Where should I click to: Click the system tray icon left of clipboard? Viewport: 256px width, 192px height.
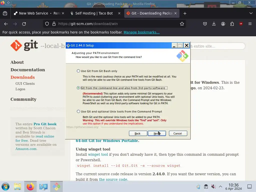point(198,186)
